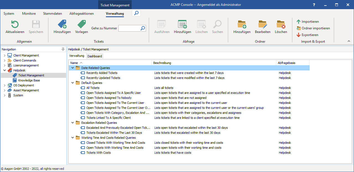Add a query via Abfrage Hinzufügen icon
Viewport: 354px width, 172px height.
pyautogui.click(x=182, y=24)
